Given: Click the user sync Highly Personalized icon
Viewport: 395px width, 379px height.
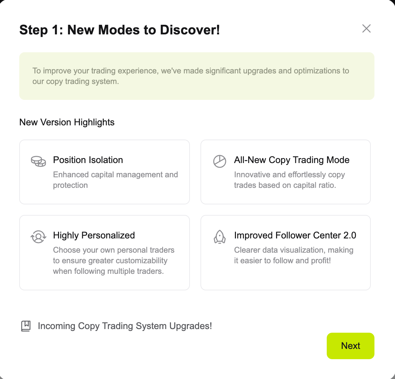Looking at the screenshot, I should [x=38, y=237].
